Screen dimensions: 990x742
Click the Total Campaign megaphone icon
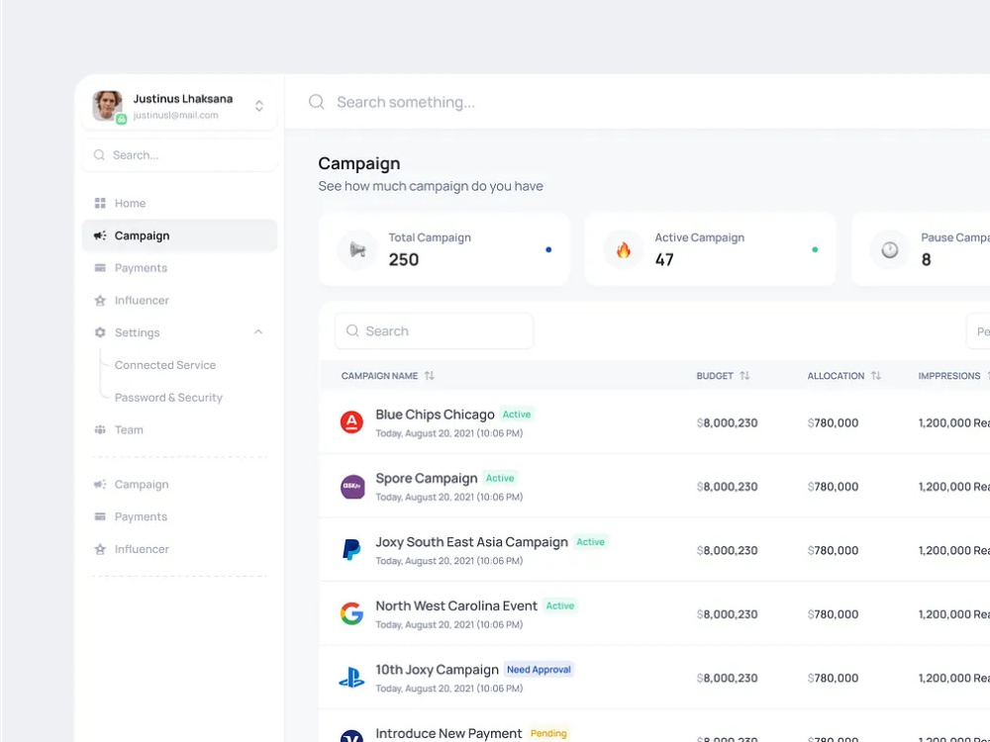[357, 250]
